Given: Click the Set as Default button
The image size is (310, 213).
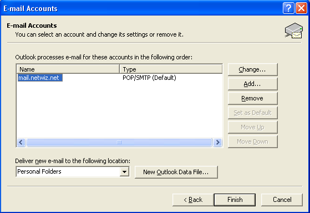Looking at the screenshot, I should pyautogui.click(x=253, y=113).
